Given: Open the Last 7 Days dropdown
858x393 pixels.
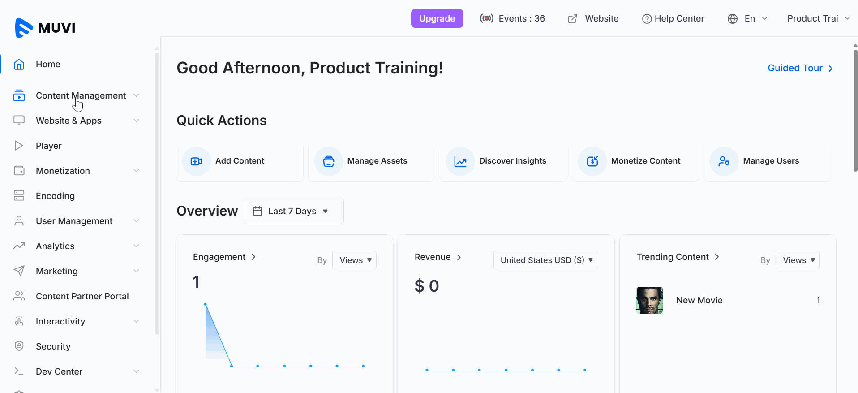Looking at the screenshot, I should pyautogui.click(x=293, y=211).
